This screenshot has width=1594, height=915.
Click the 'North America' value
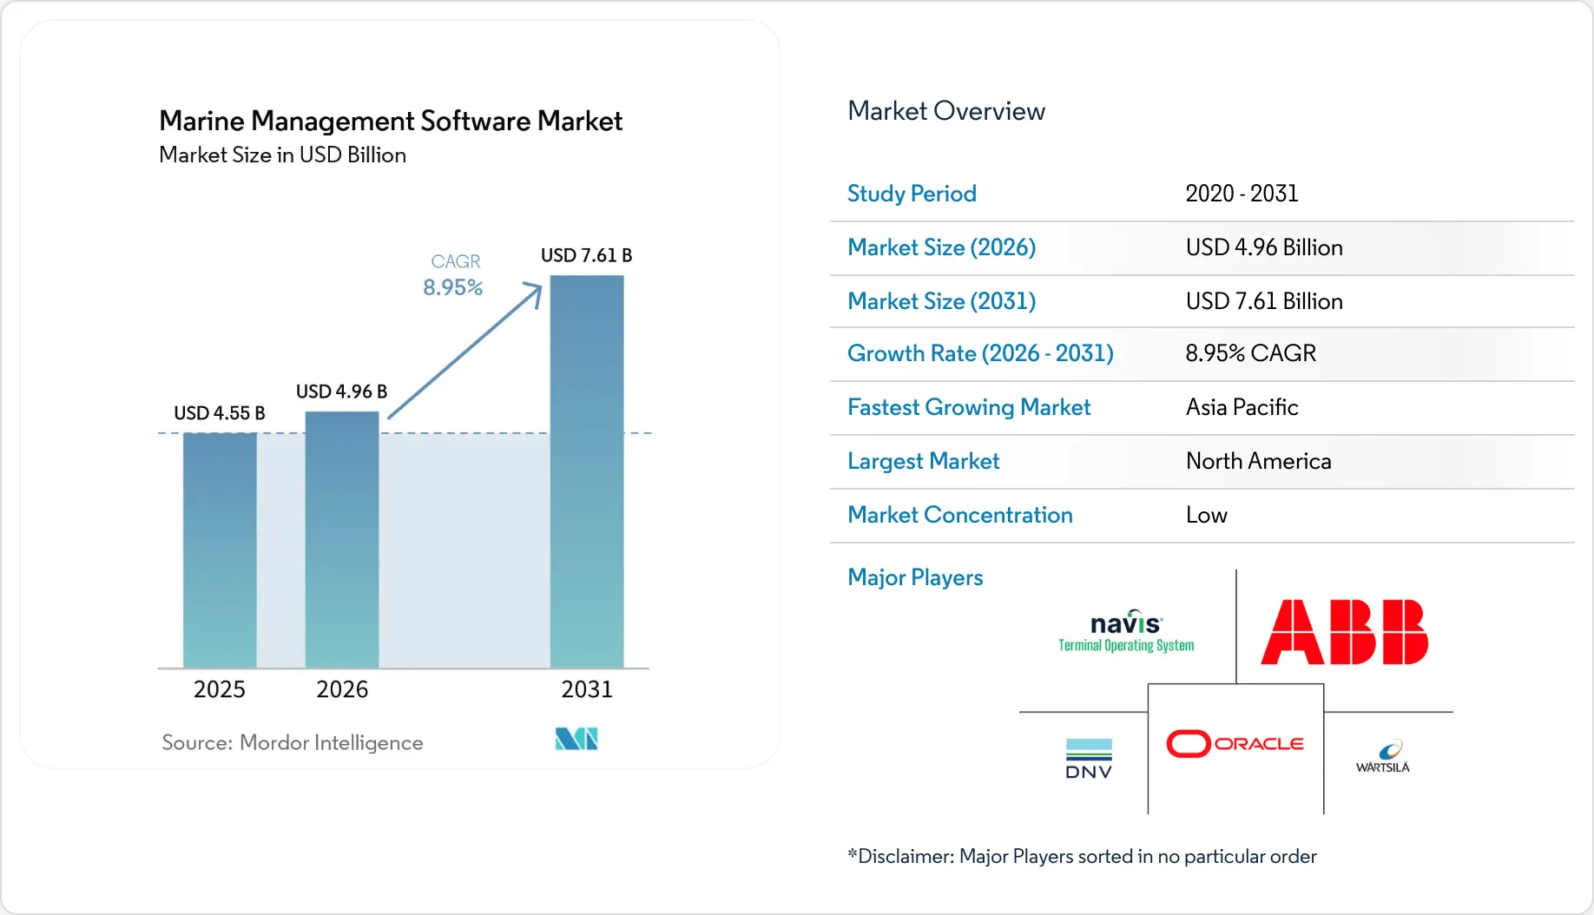pyautogui.click(x=1259, y=461)
